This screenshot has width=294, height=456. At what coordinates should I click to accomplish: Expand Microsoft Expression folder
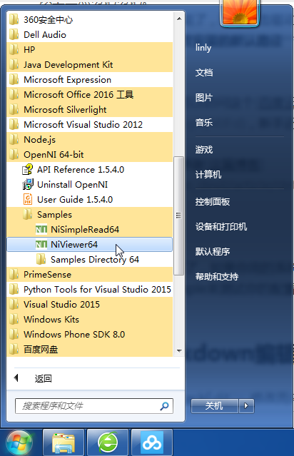(90, 80)
